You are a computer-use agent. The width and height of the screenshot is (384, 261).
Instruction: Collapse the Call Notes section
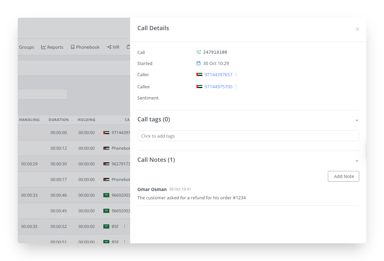(357, 161)
